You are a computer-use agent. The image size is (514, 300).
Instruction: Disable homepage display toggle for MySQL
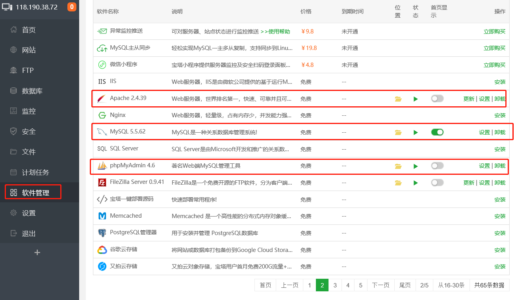tap(437, 132)
